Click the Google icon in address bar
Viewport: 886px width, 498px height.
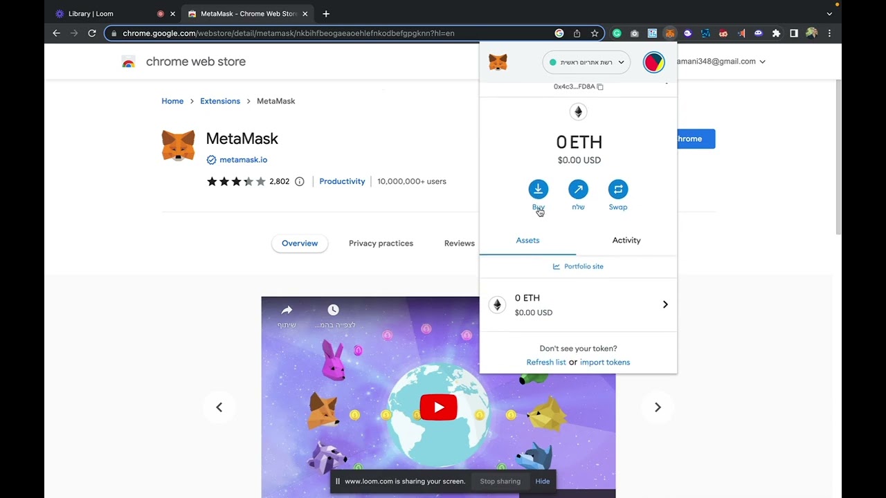[559, 33]
